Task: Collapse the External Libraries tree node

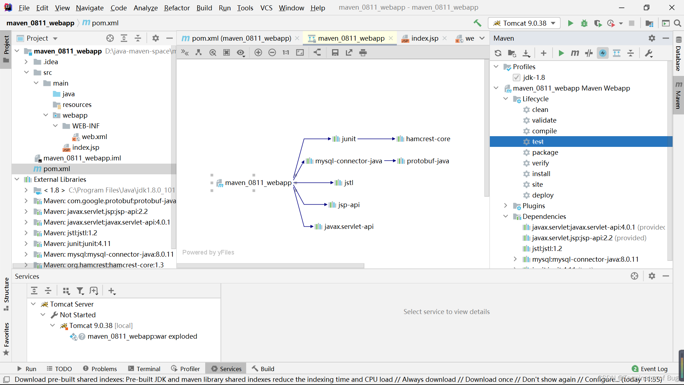Action: pos(17,179)
